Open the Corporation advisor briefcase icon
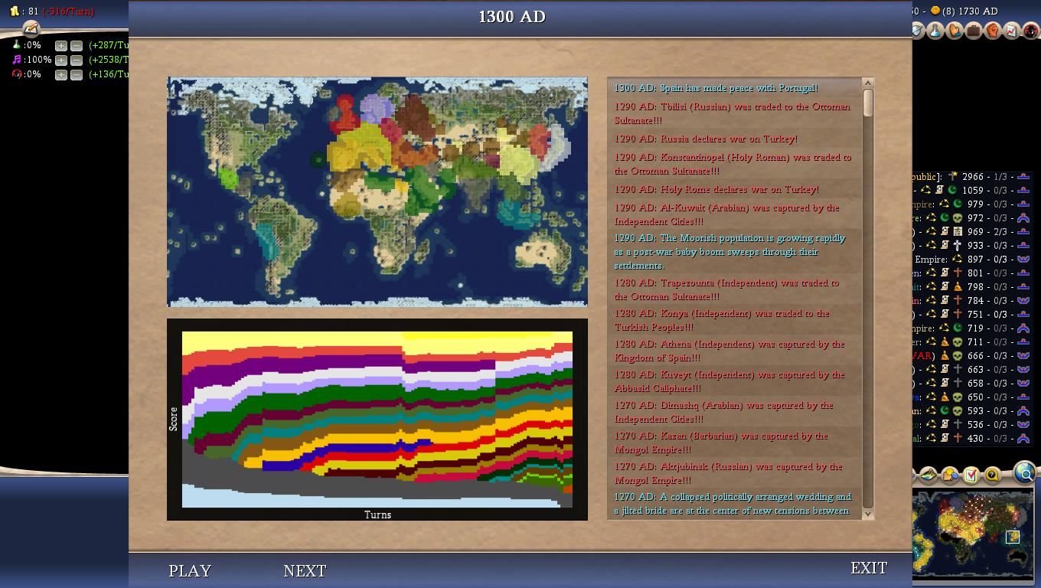The height and width of the screenshot is (588, 1041). 974,31
